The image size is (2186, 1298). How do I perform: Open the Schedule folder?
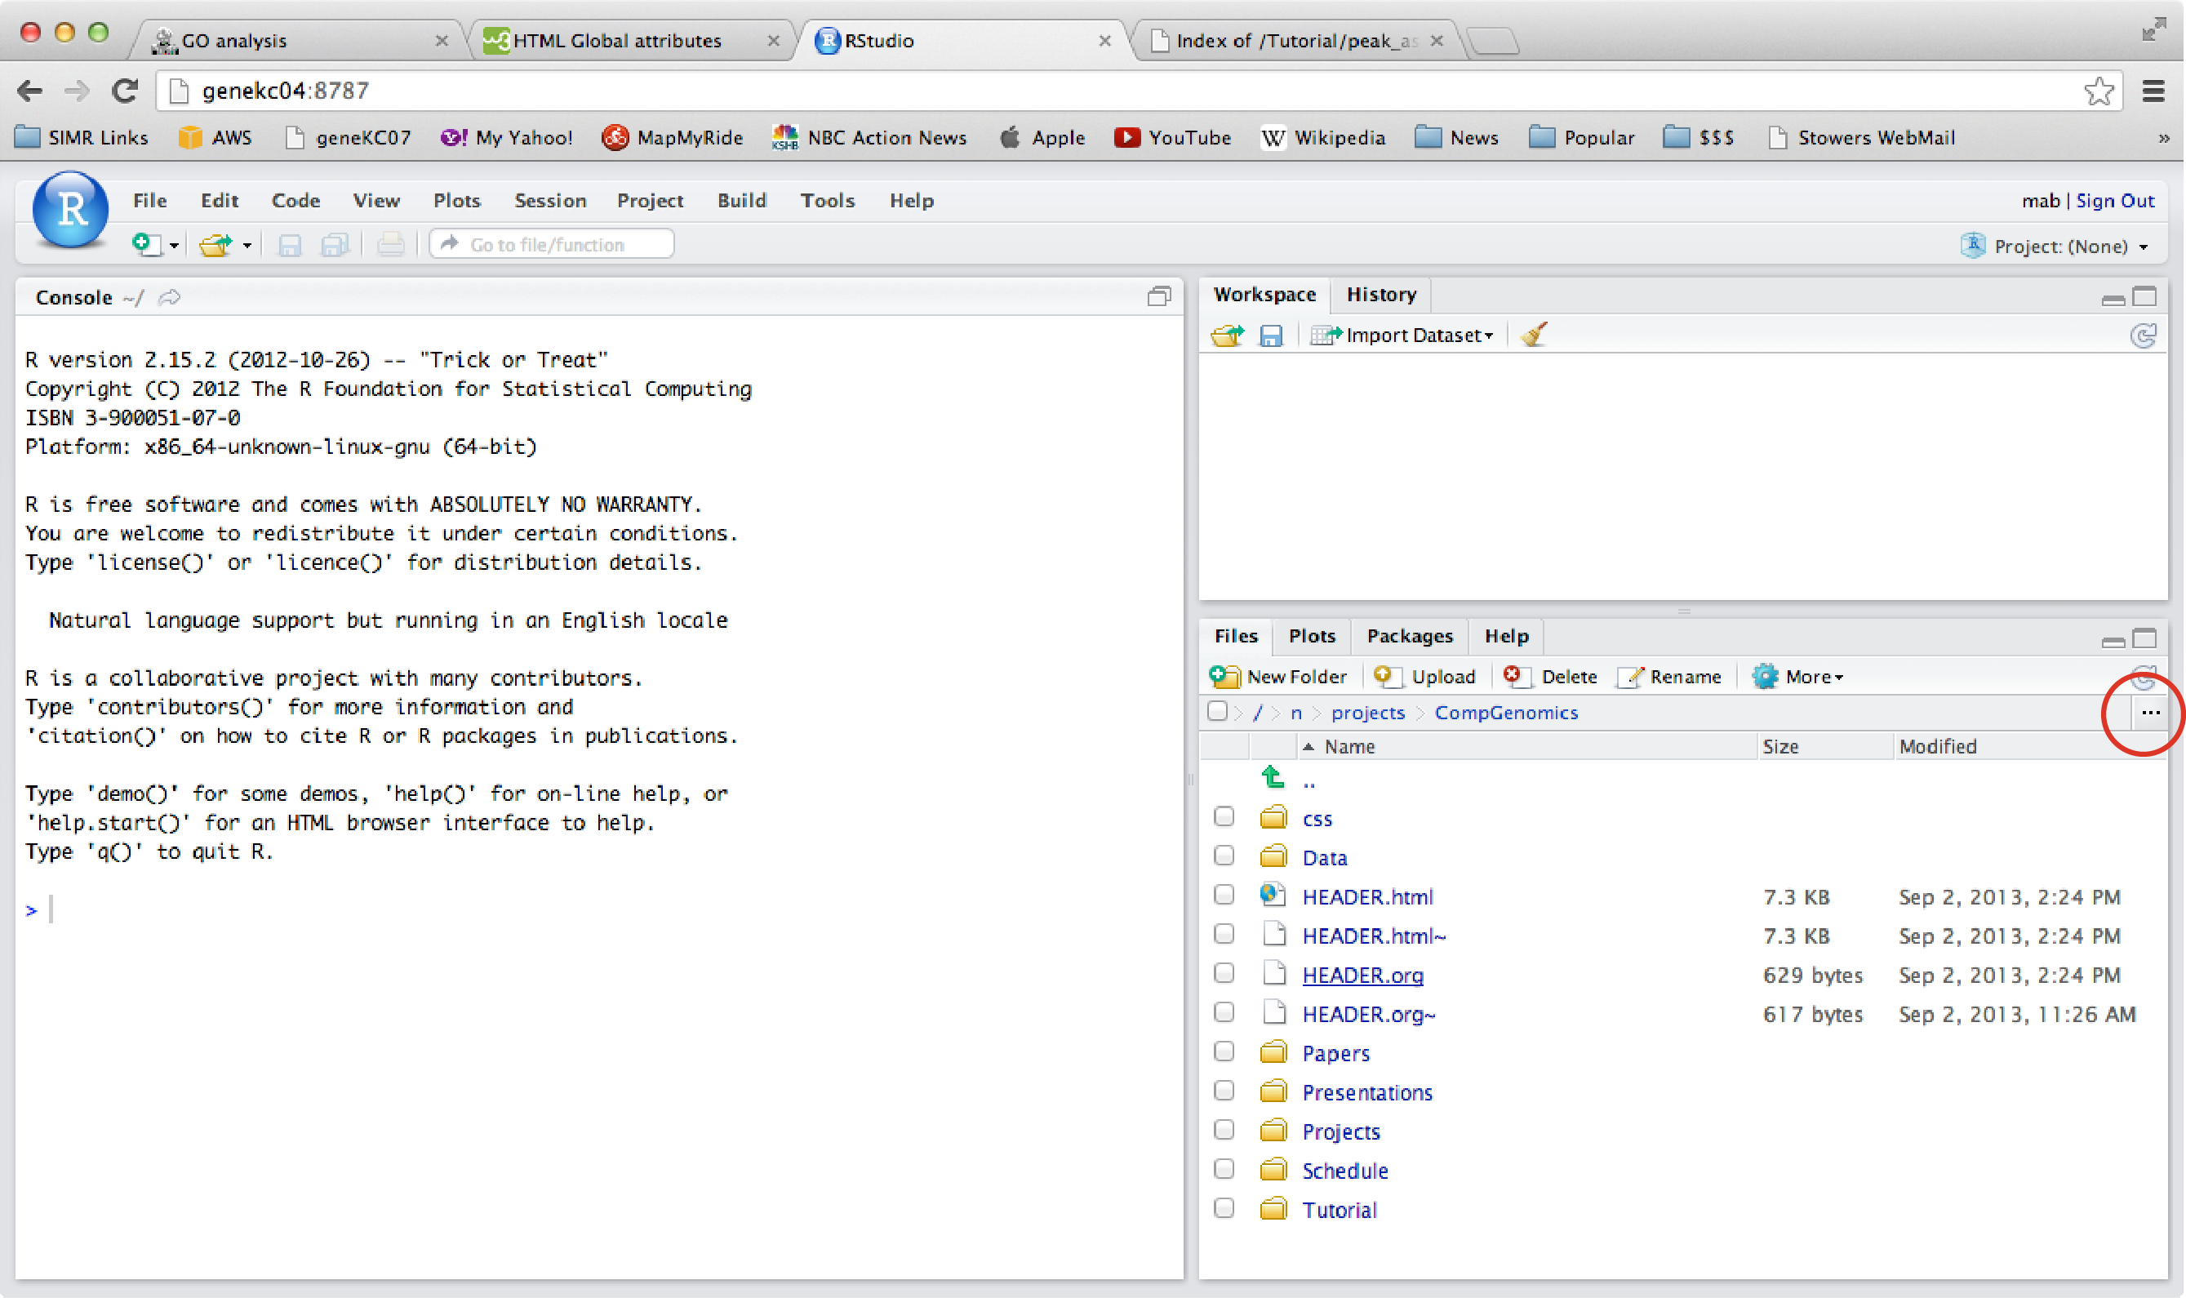[1345, 1171]
